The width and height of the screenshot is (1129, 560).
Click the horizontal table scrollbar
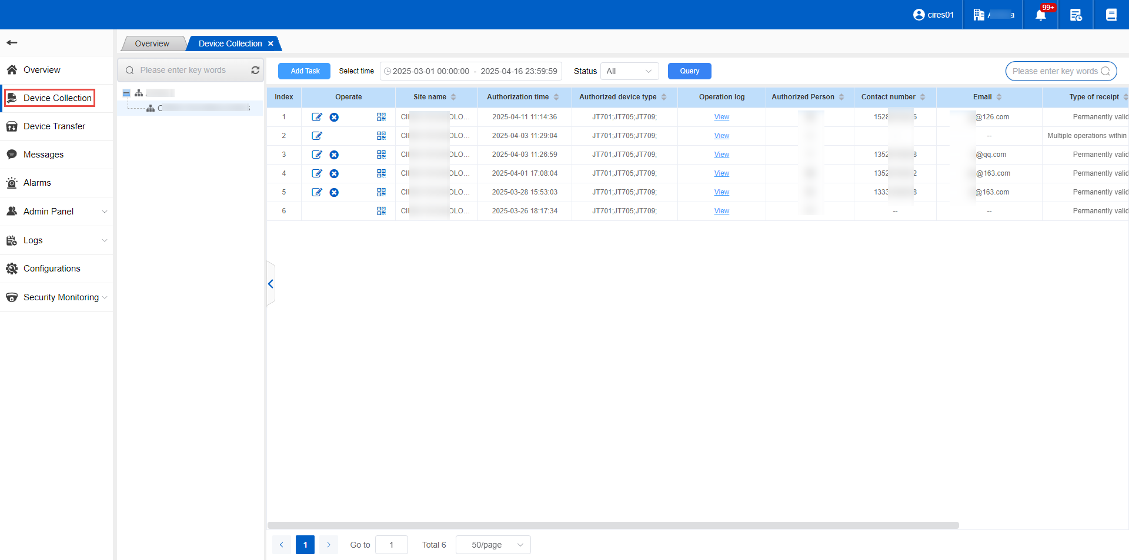[613, 525]
